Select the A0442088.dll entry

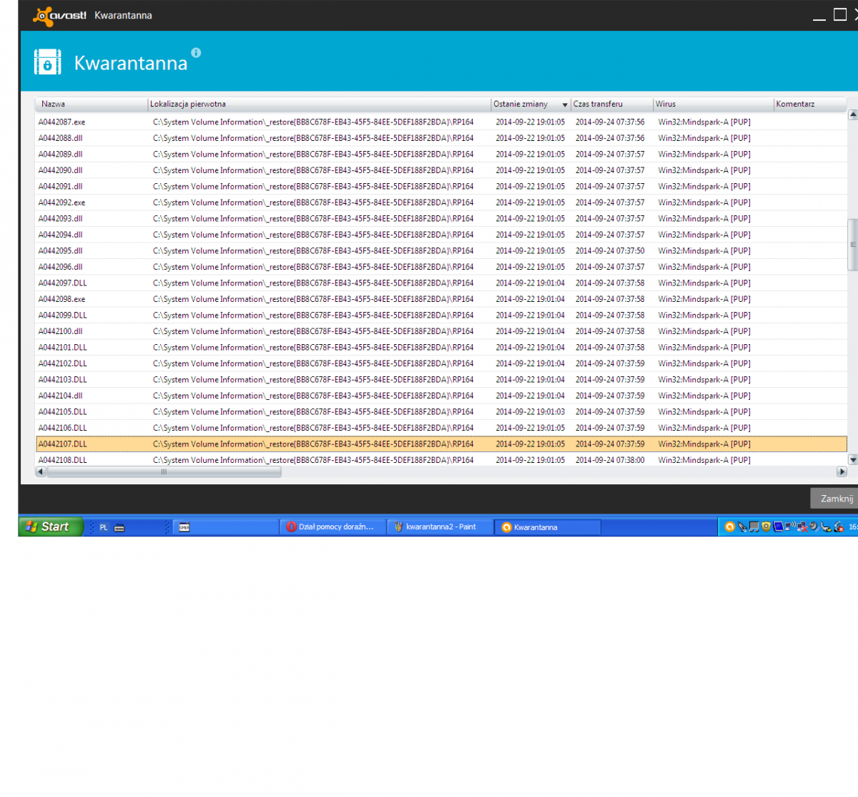pyautogui.click(x=441, y=138)
